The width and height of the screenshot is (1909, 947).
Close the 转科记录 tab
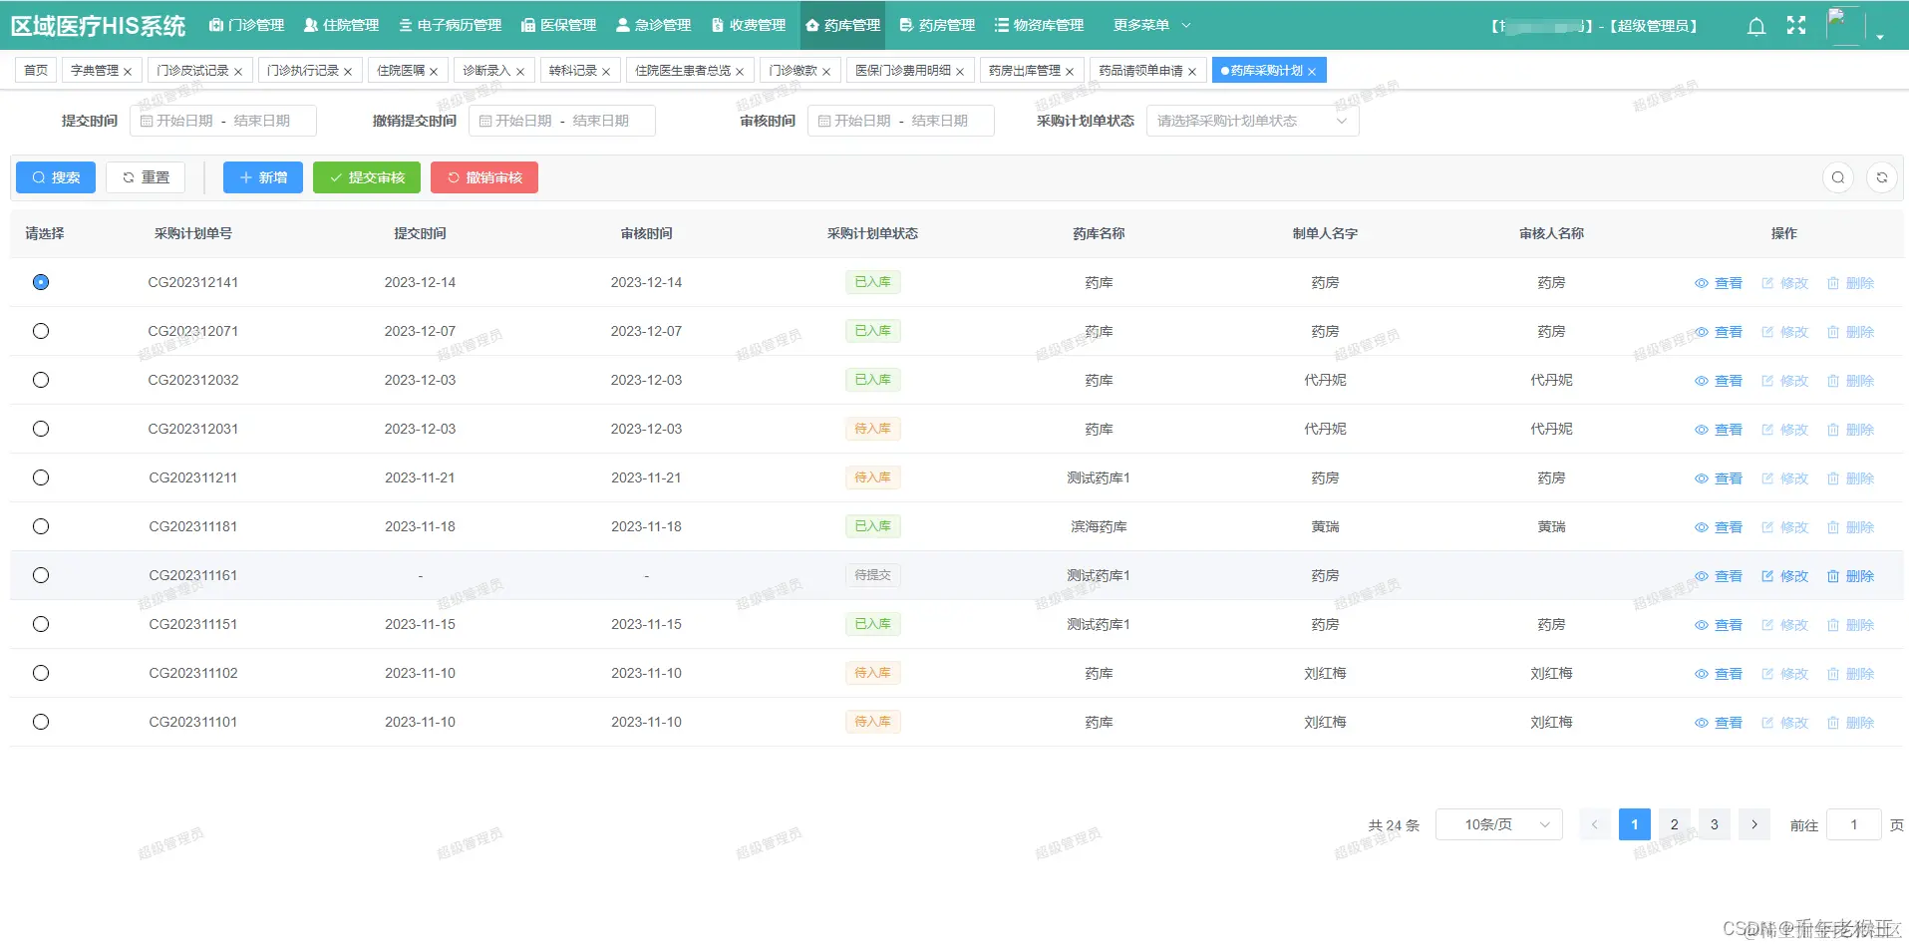coord(606,72)
